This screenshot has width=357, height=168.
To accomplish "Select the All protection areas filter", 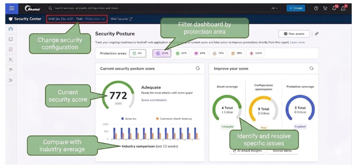I will [x=138, y=53].
